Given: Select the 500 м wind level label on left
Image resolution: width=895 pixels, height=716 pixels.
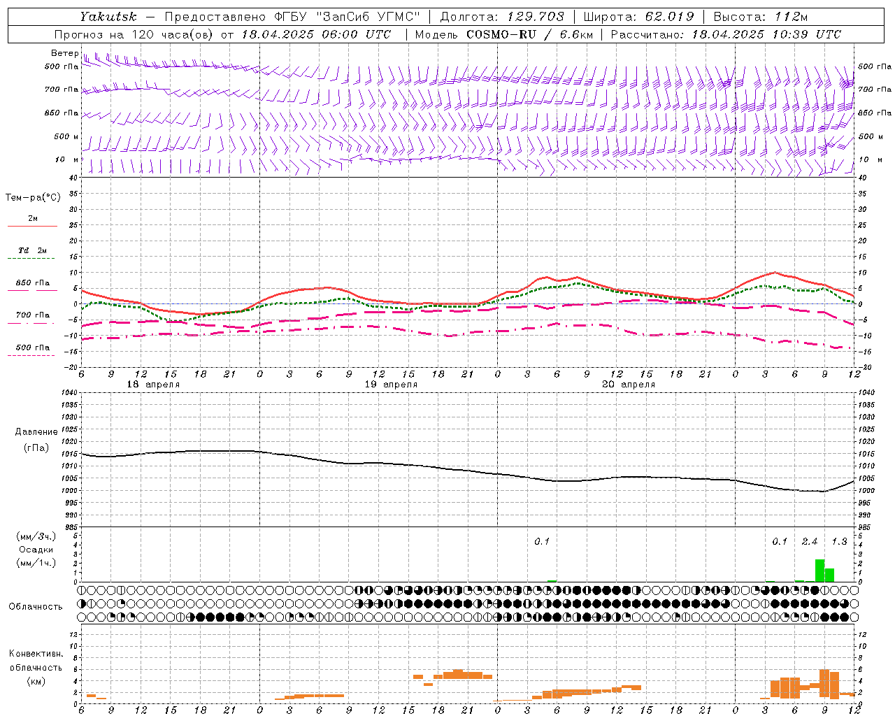Looking at the screenshot, I should 66,136.
